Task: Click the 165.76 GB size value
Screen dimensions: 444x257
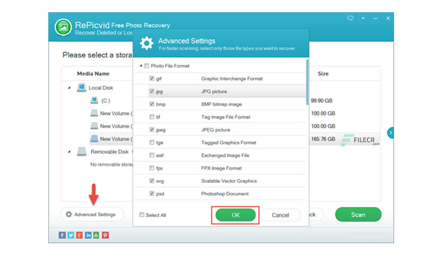Action: (x=323, y=139)
